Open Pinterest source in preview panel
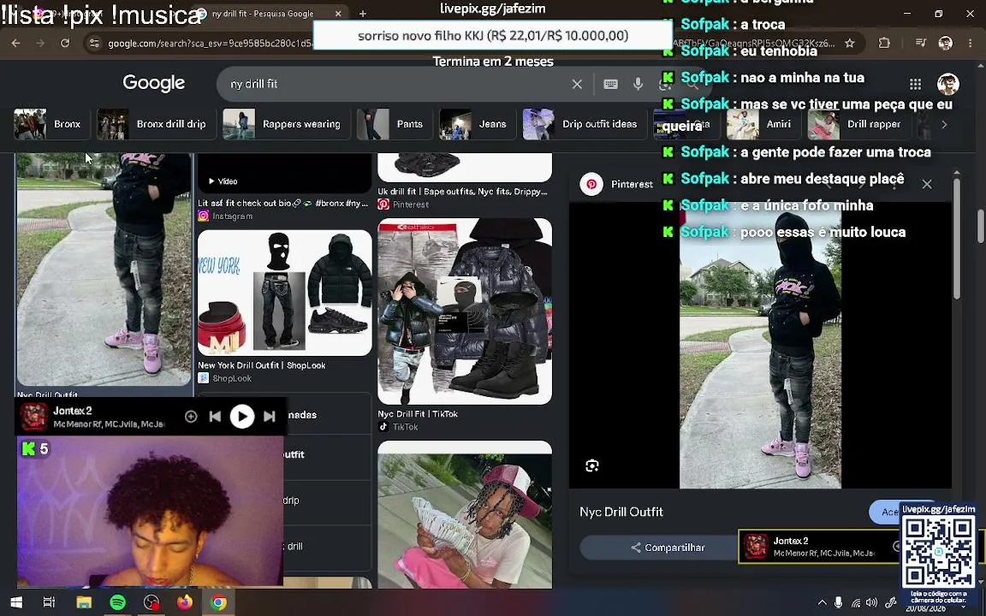The image size is (986, 616). coord(617,184)
